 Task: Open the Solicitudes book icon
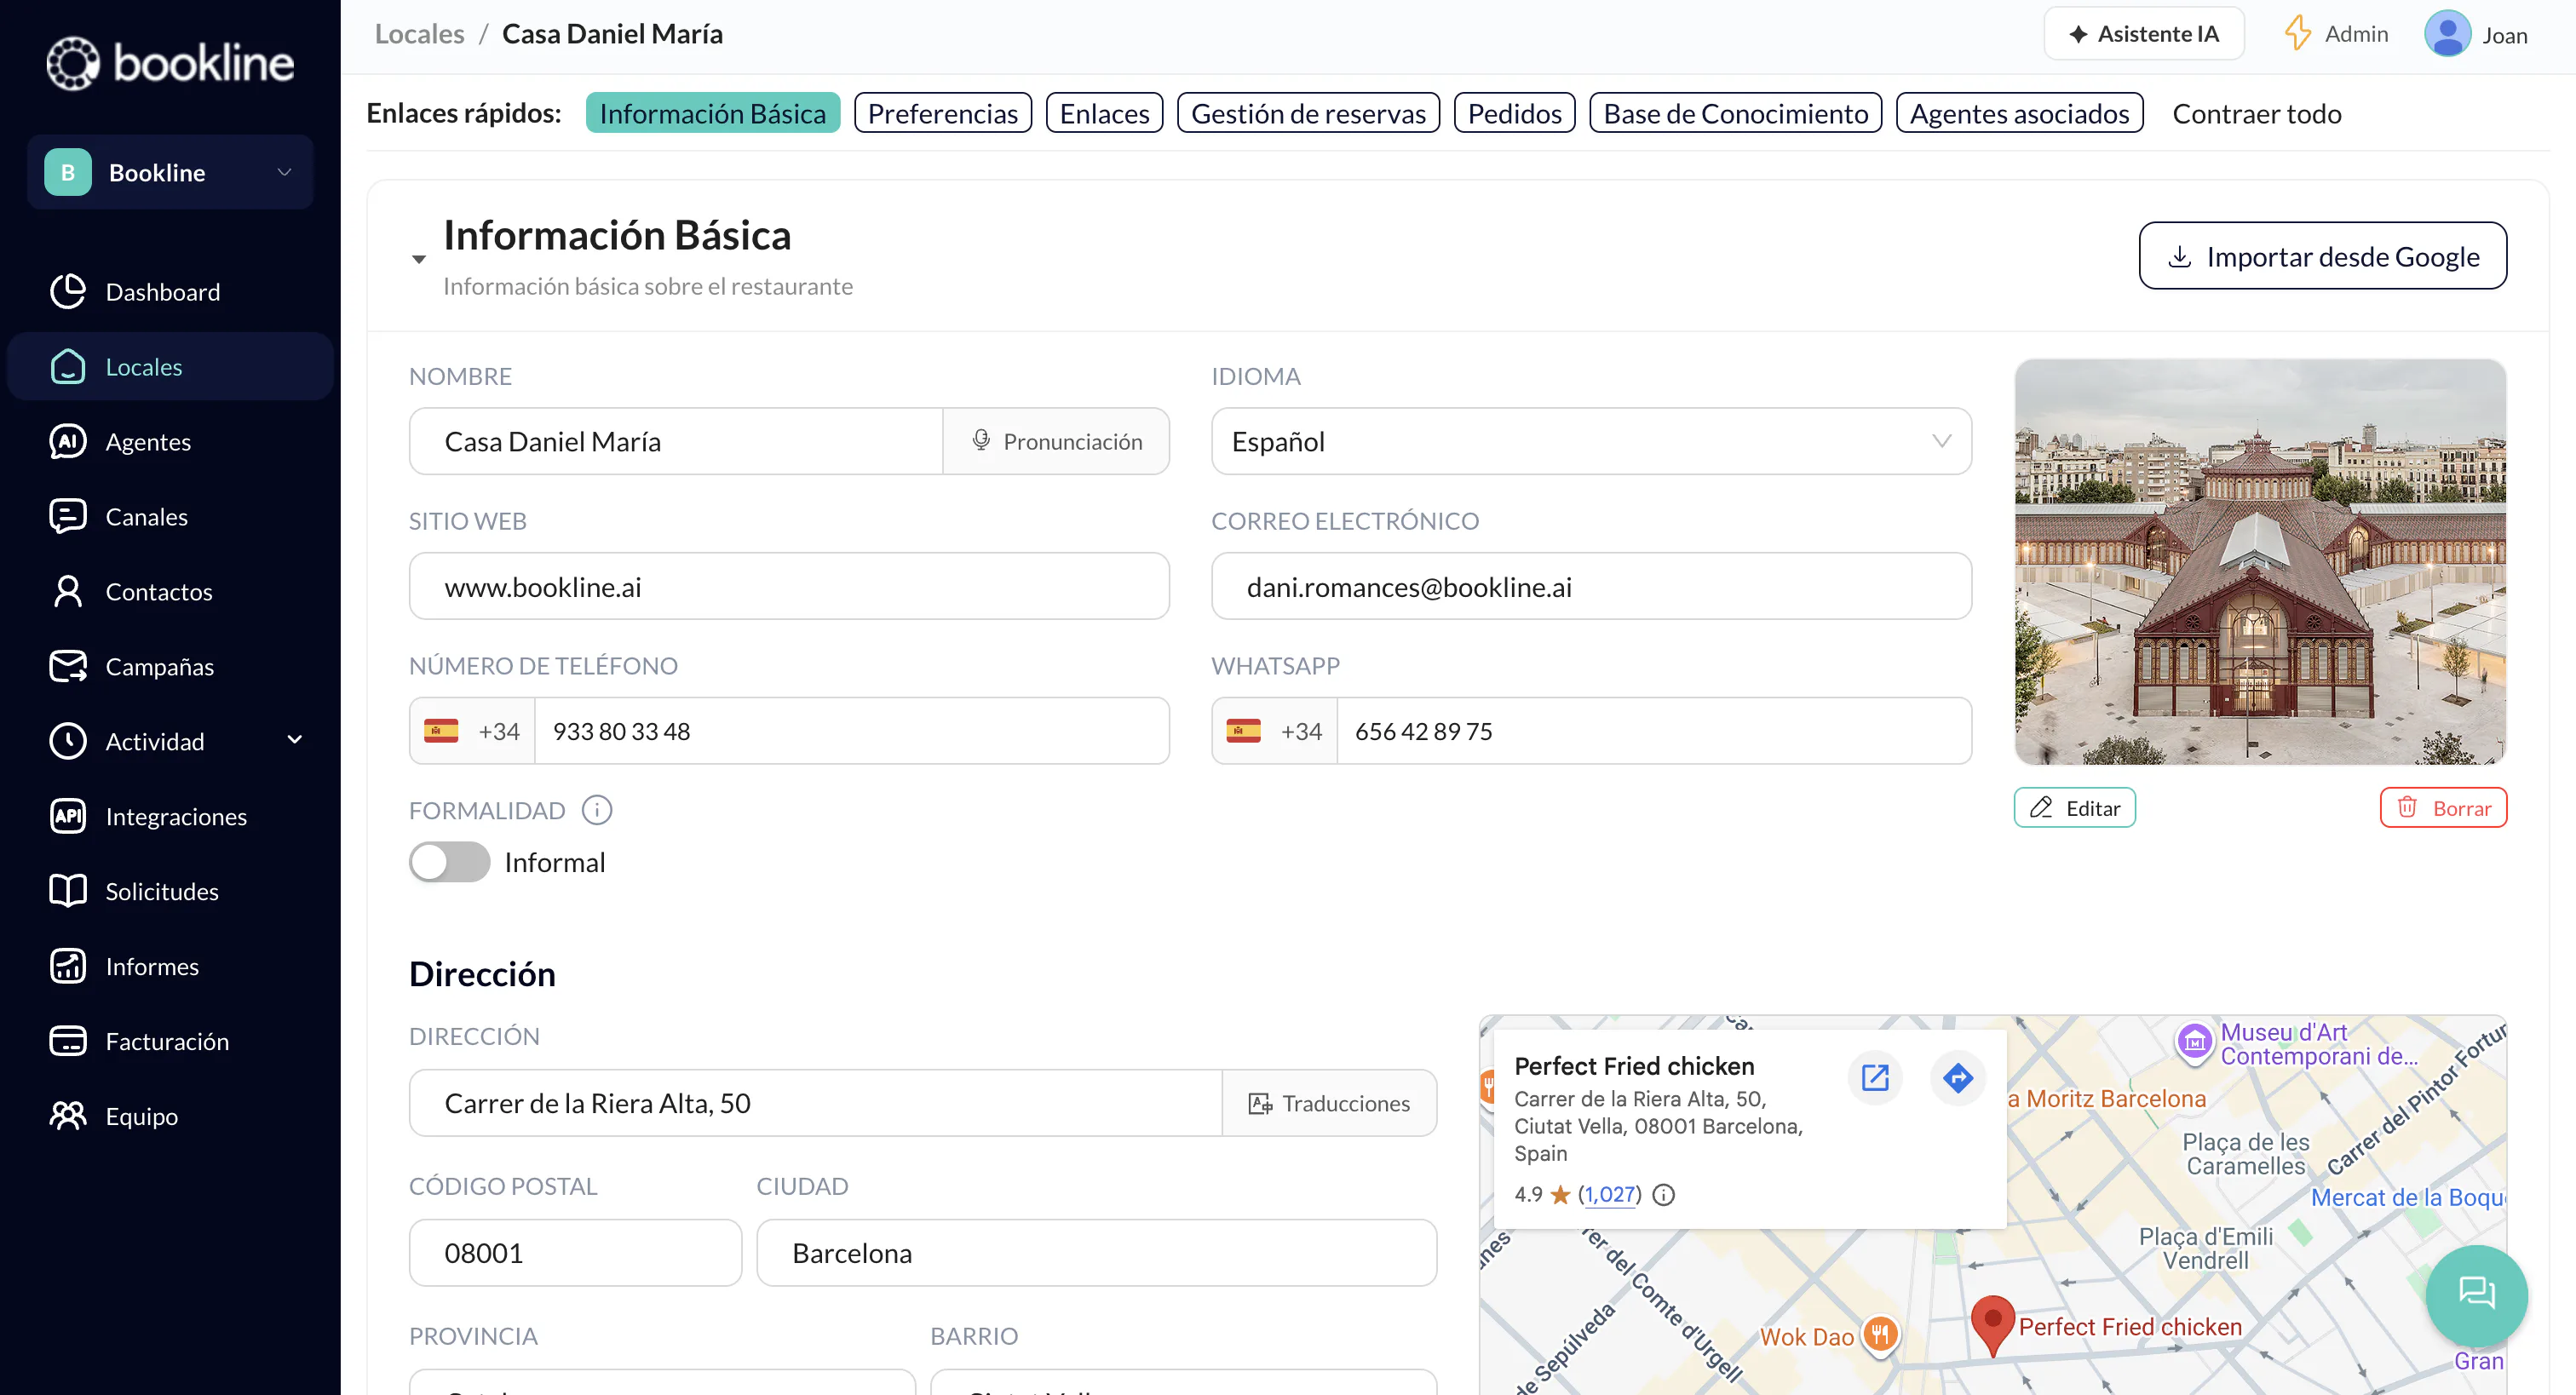coord(68,891)
